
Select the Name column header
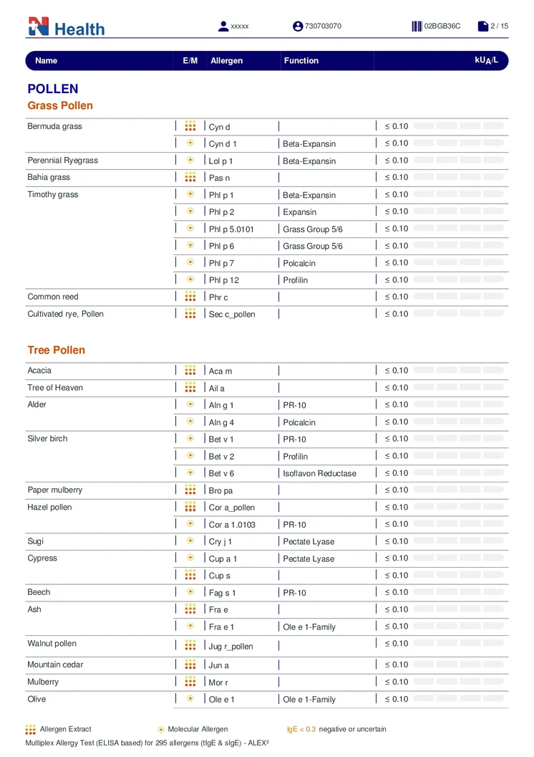click(x=47, y=61)
